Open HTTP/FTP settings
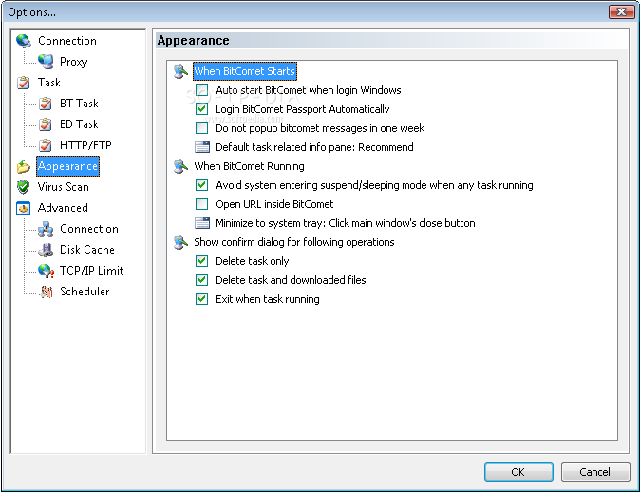This screenshot has height=493, width=640. [x=85, y=145]
